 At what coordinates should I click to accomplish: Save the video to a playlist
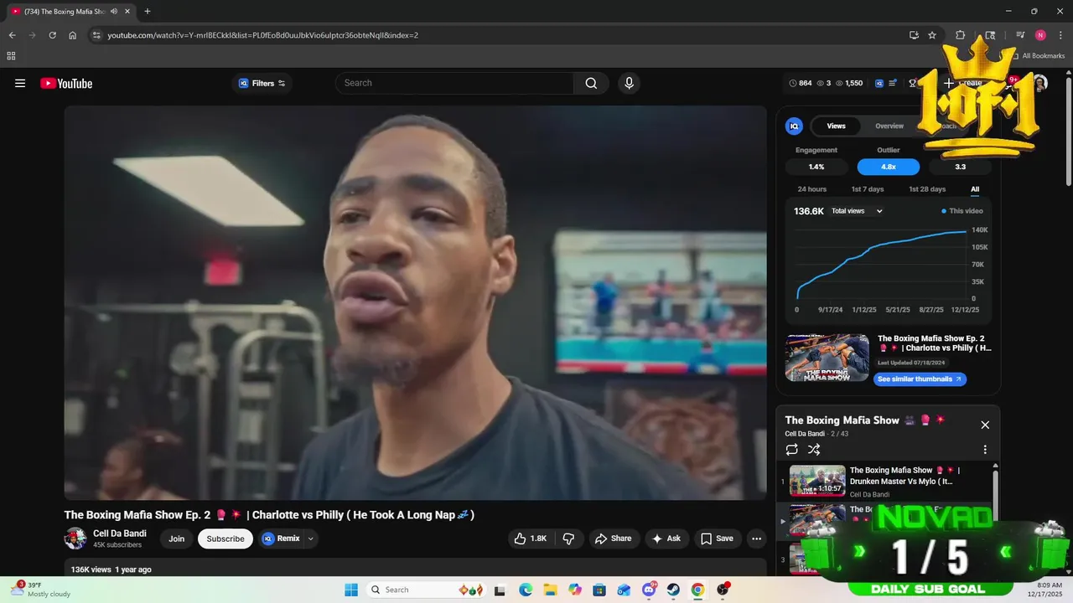click(x=717, y=539)
